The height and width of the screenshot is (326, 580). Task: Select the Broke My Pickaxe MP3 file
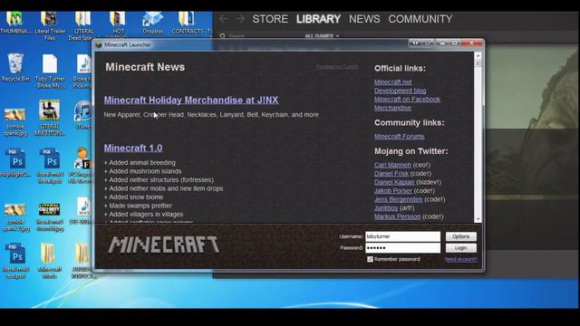tap(83, 72)
